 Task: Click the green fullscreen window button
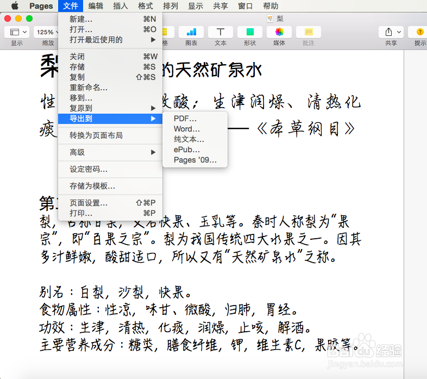(x=29, y=18)
